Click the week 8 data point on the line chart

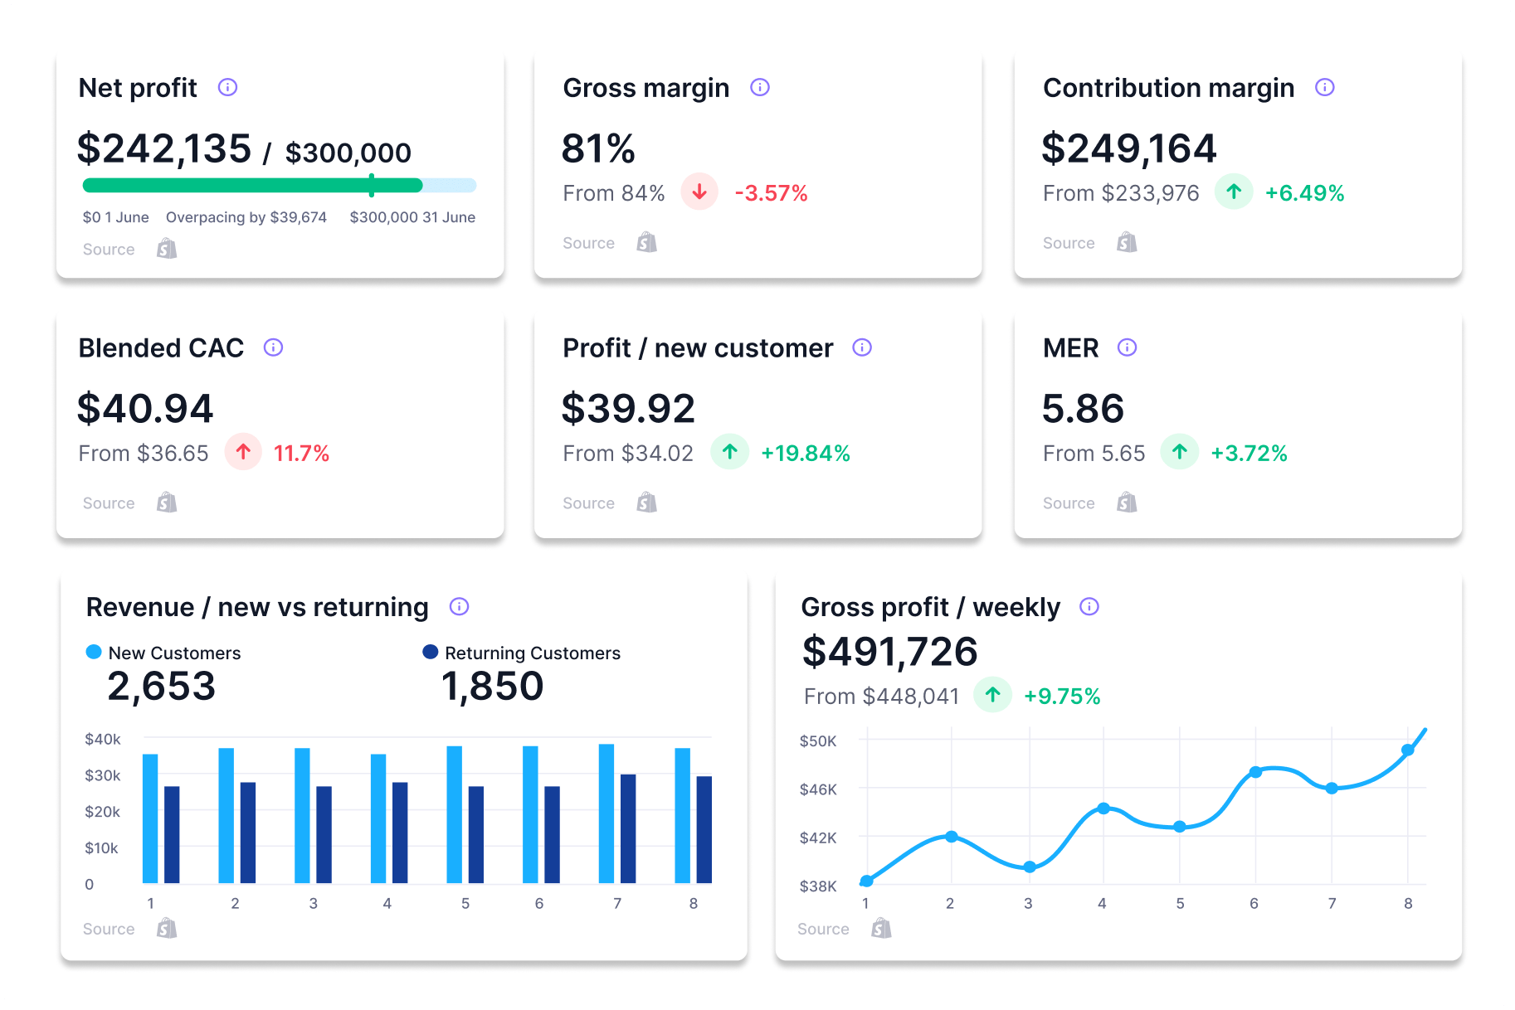pyautogui.click(x=1407, y=750)
